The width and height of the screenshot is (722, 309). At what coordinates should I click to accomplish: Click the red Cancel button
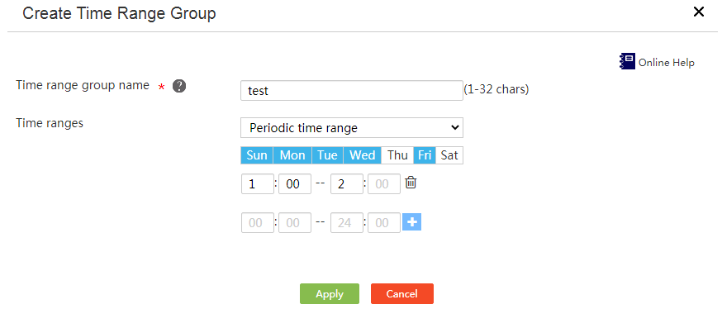click(402, 294)
